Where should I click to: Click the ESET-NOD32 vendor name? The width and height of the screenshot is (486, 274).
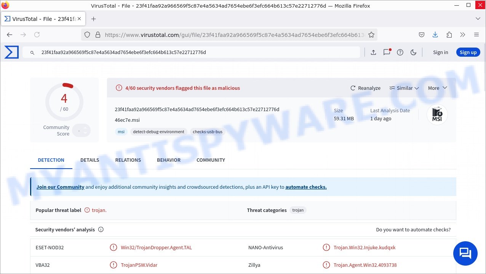pyautogui.click(x=50, y=247)
